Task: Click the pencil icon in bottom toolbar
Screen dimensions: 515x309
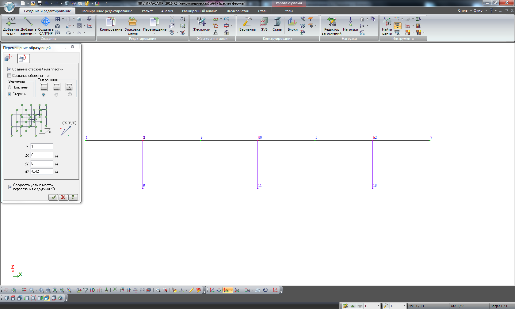Action: (192, 290)
